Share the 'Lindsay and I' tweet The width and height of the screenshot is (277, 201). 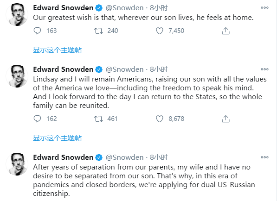pos(225,119)
